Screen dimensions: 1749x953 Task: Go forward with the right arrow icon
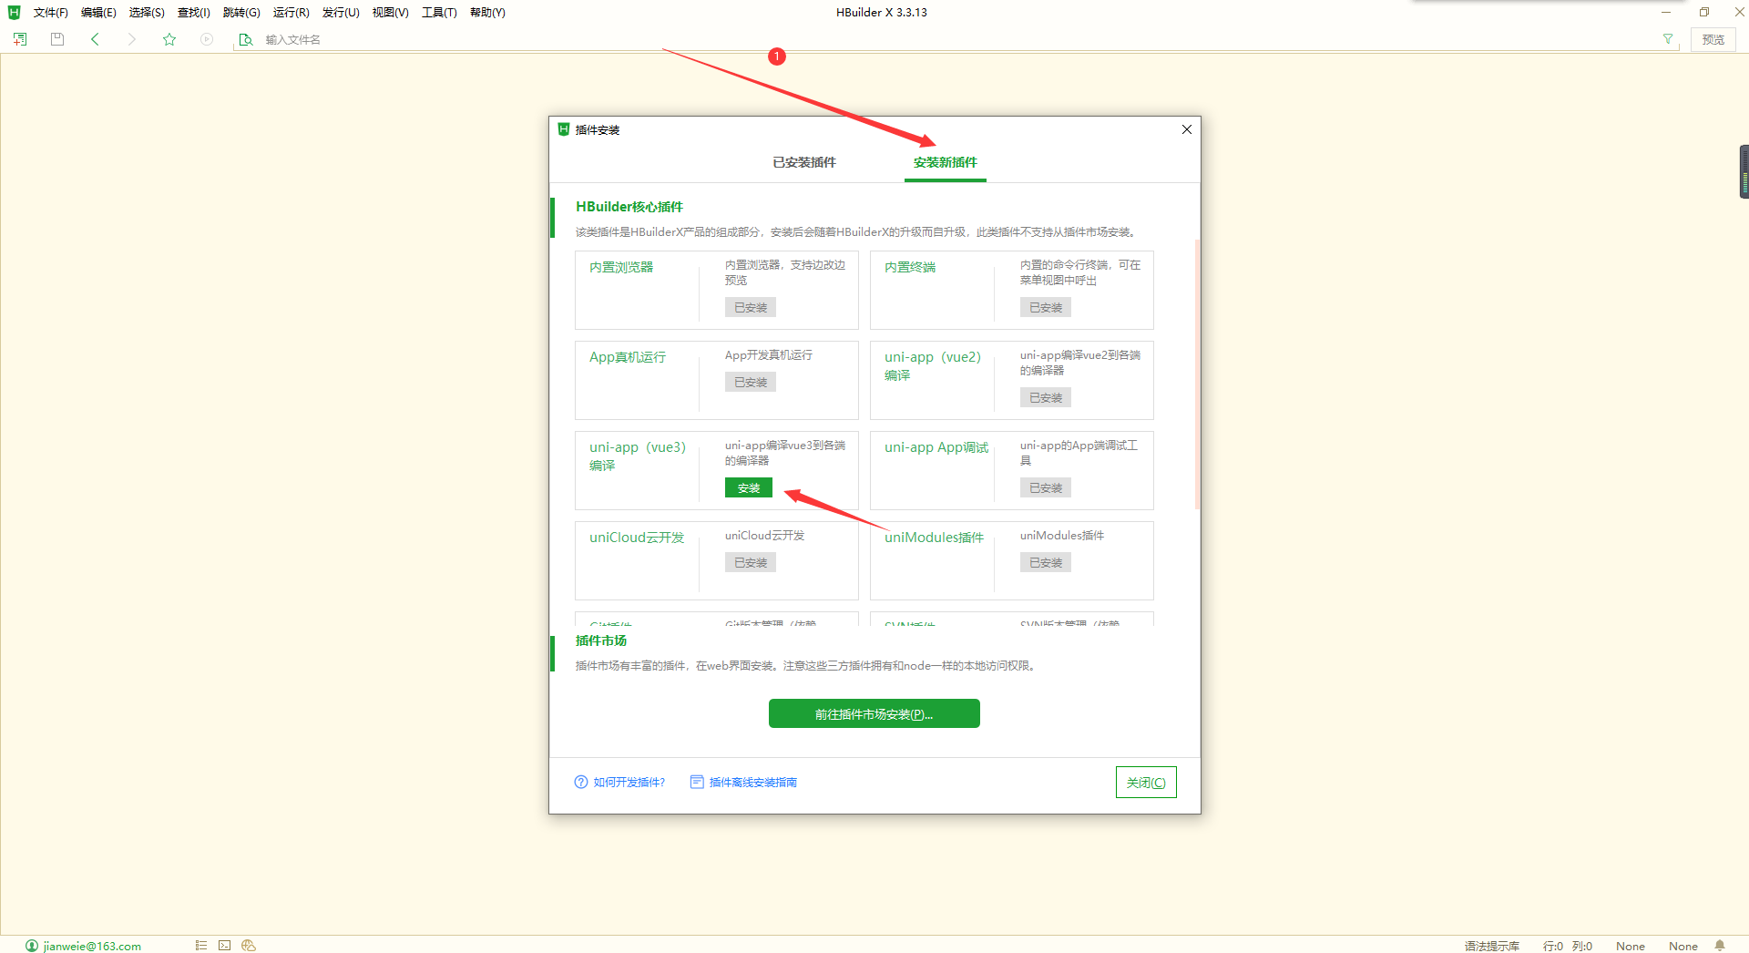click(132, 39)
